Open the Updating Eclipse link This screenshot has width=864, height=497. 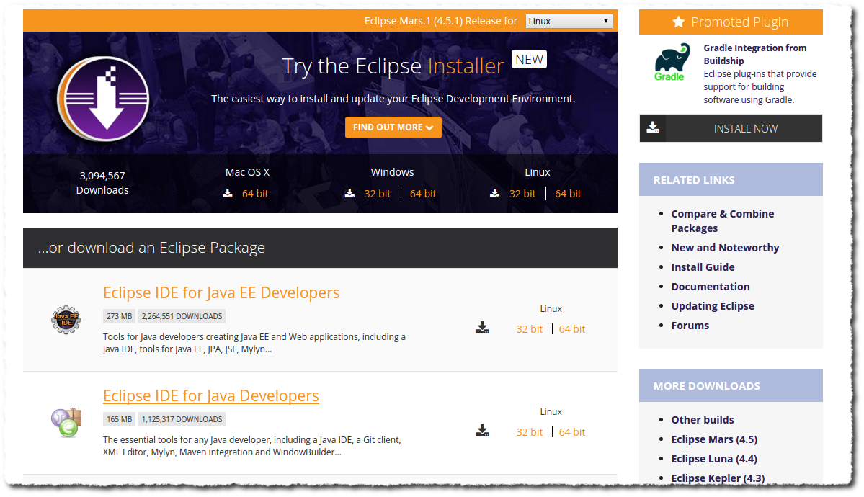pyautogui.click(x=713, y=306)
